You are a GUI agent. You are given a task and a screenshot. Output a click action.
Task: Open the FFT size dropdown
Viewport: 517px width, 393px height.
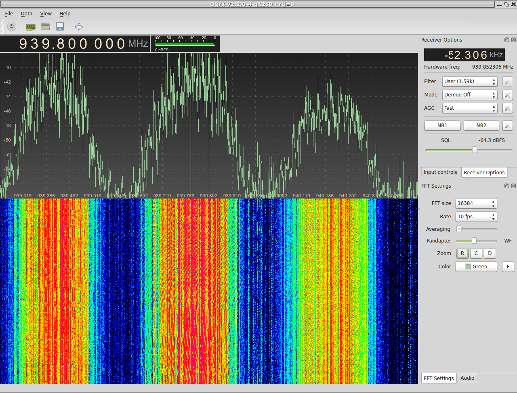tap(476, 203)
